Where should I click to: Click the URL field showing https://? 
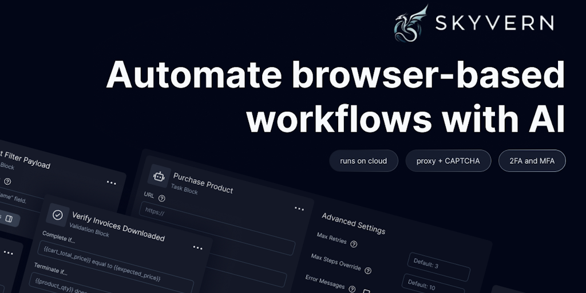(217, 228)
